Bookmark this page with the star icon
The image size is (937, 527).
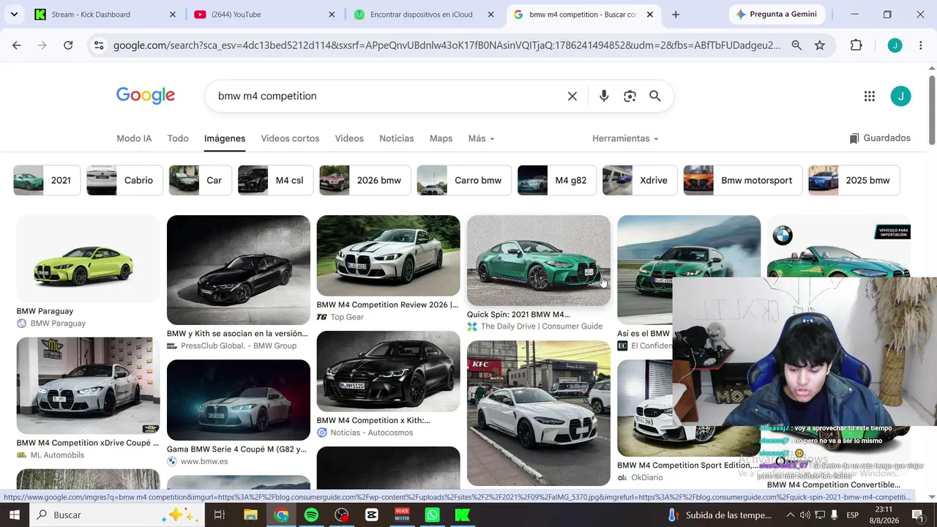(x=820, y=45)
